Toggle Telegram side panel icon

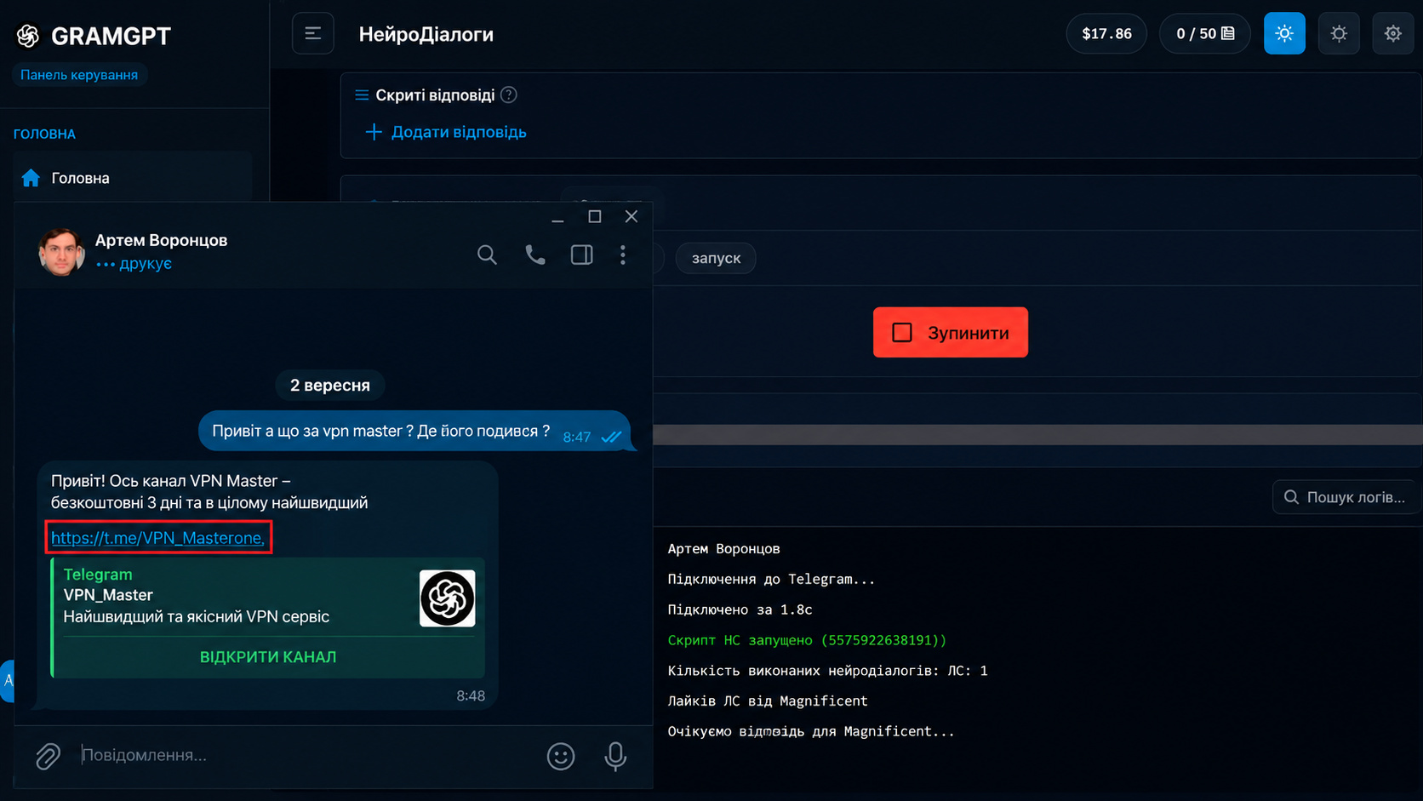tap(582, 255)
